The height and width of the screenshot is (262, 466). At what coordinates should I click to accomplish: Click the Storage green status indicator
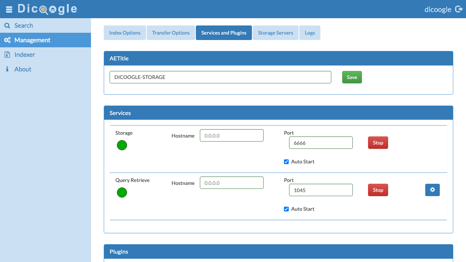122,145
